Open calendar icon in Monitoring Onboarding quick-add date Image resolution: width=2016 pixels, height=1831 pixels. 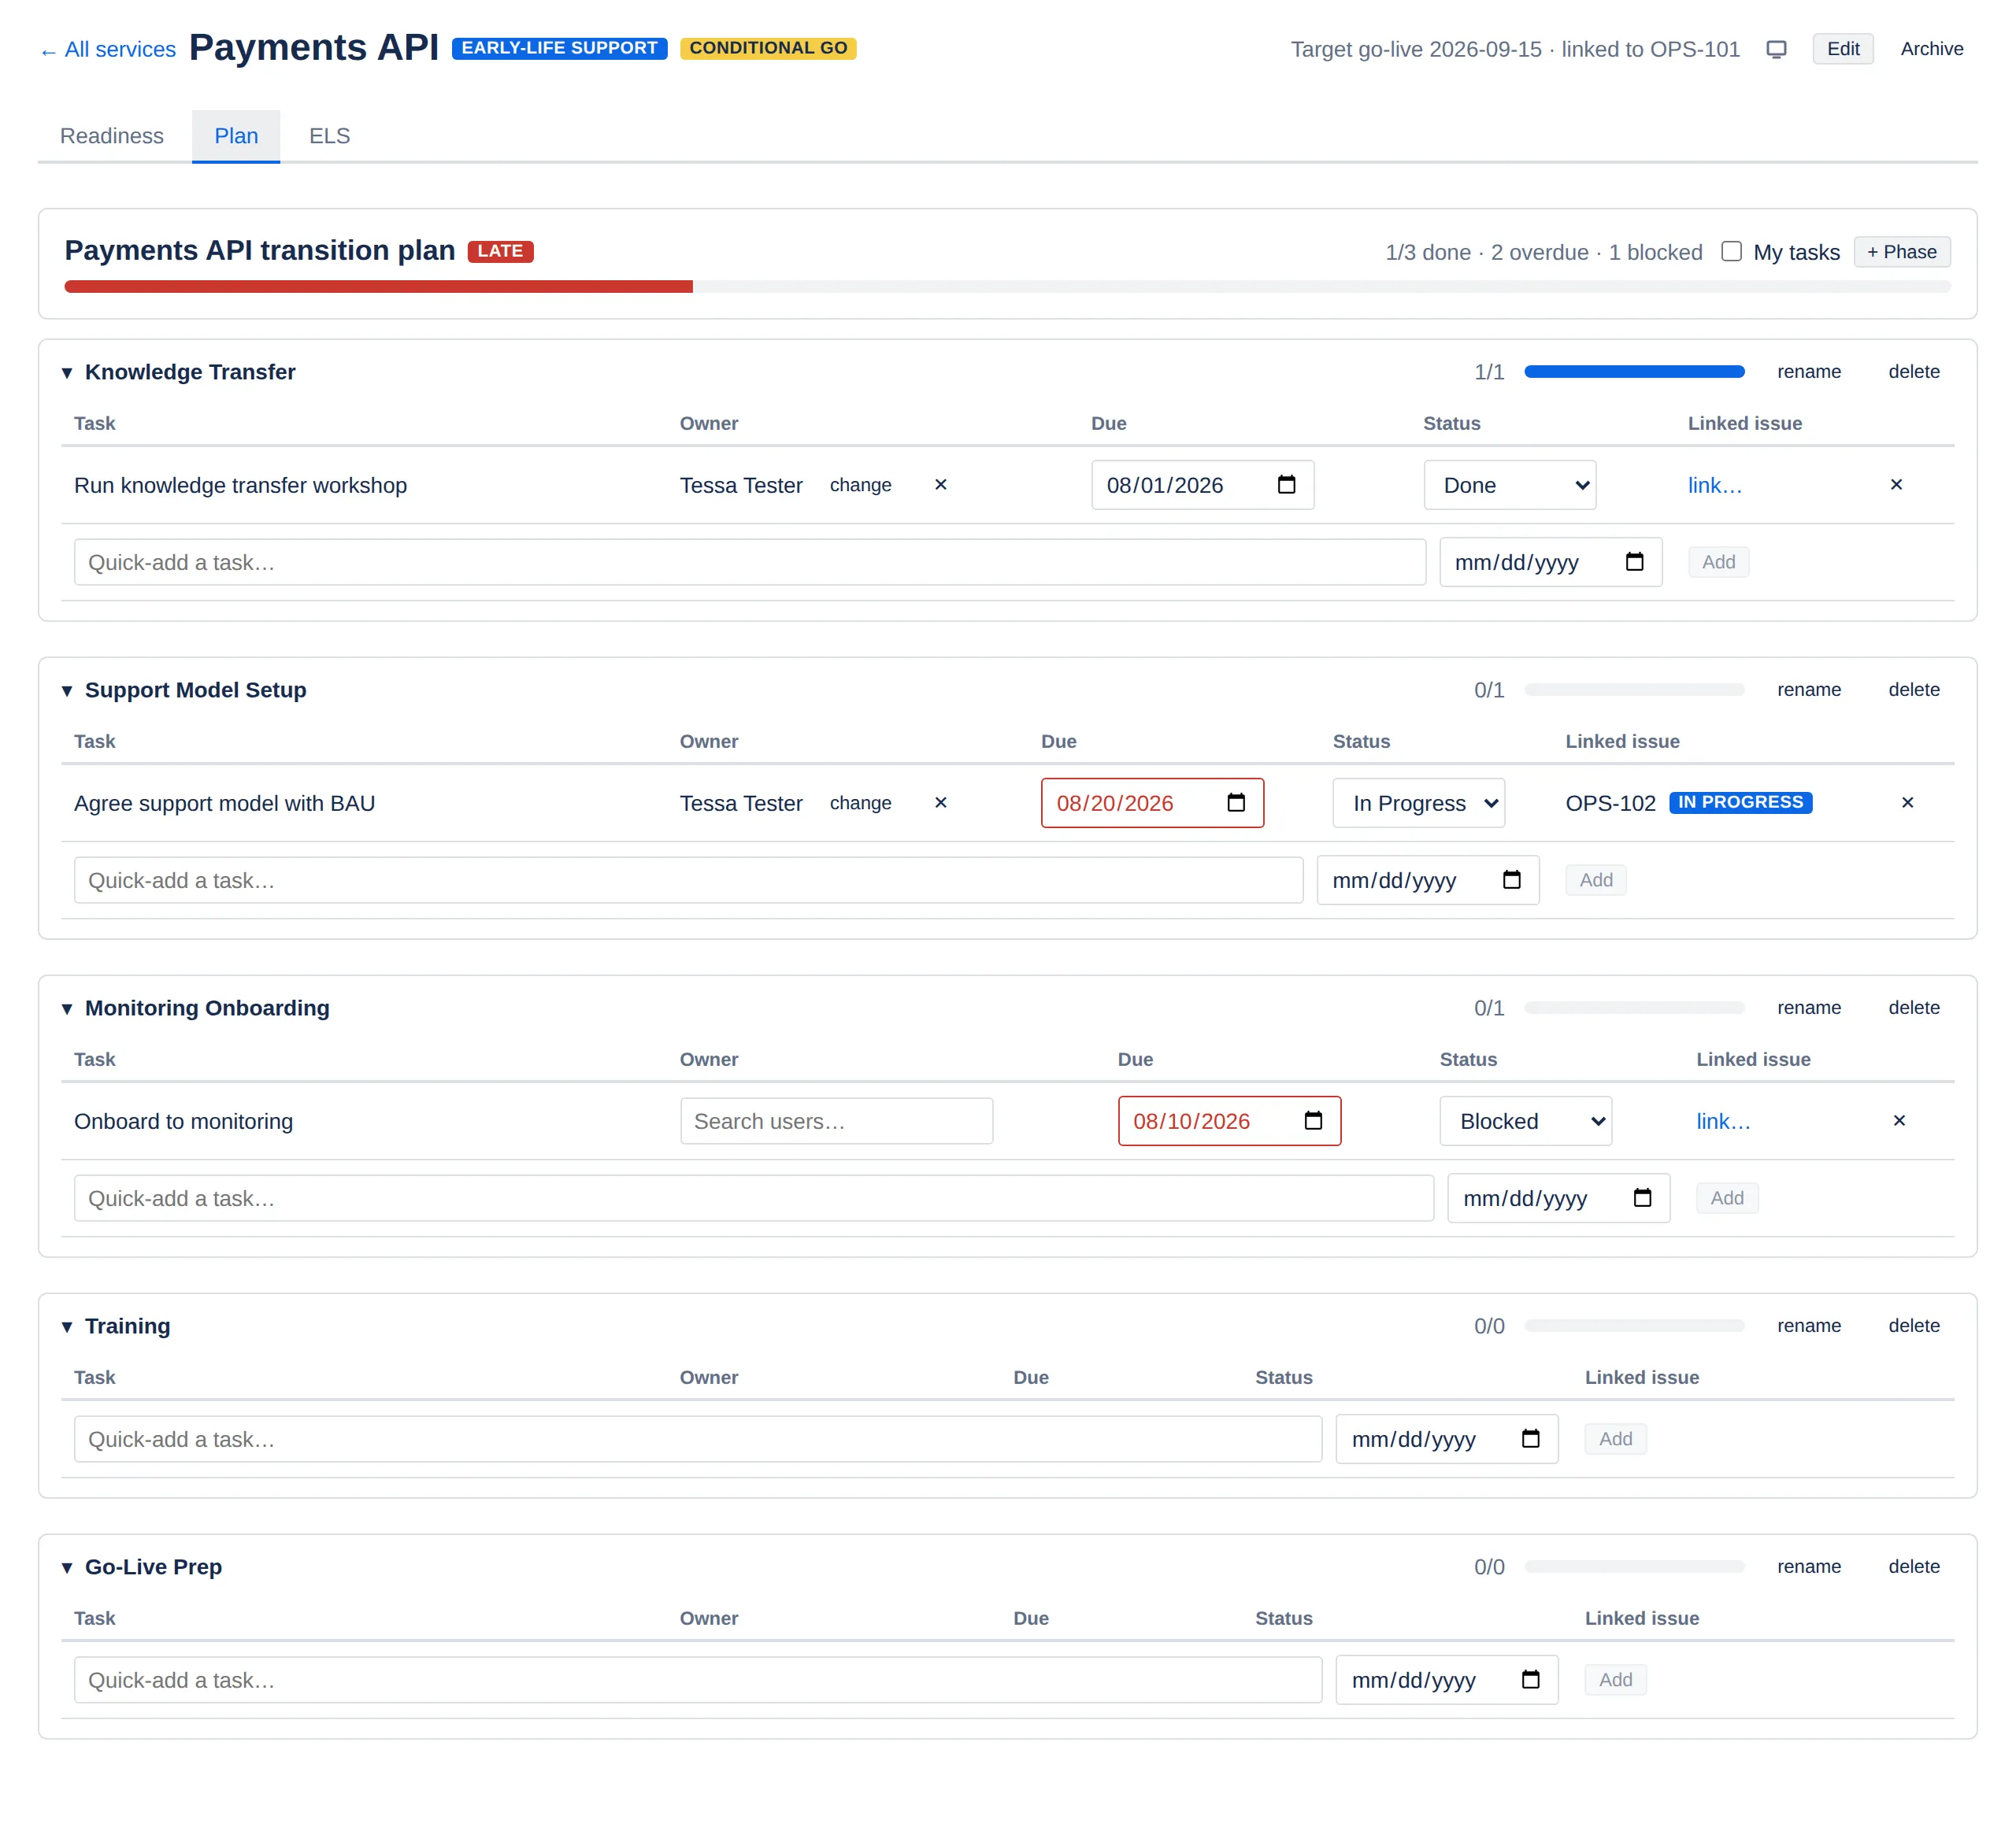pos(1642,1197)
